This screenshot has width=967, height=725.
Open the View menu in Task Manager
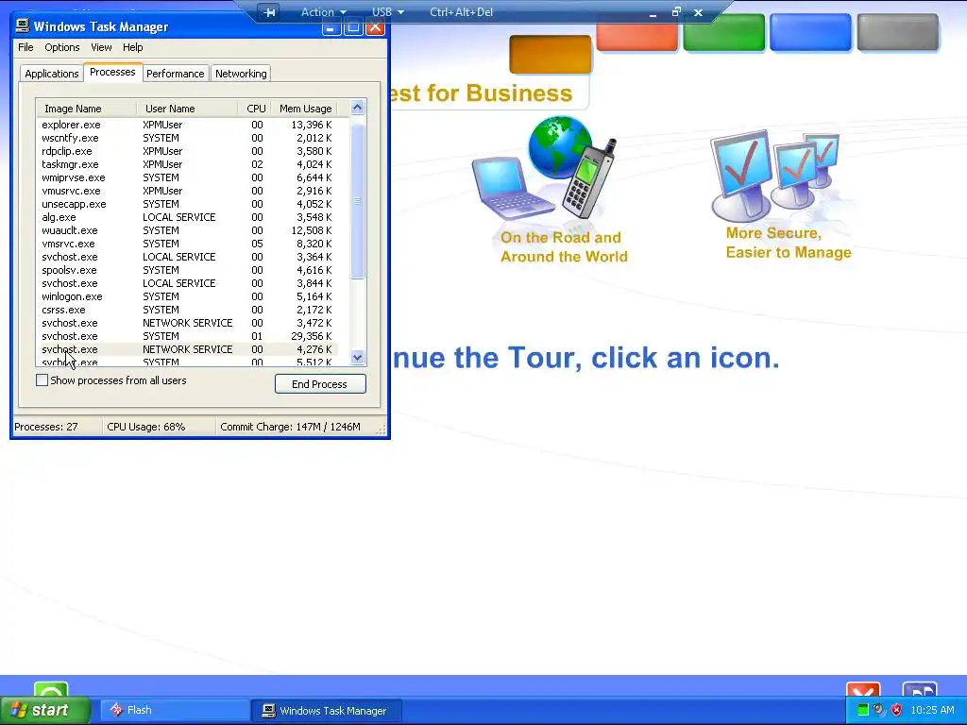tap(101, 47)
